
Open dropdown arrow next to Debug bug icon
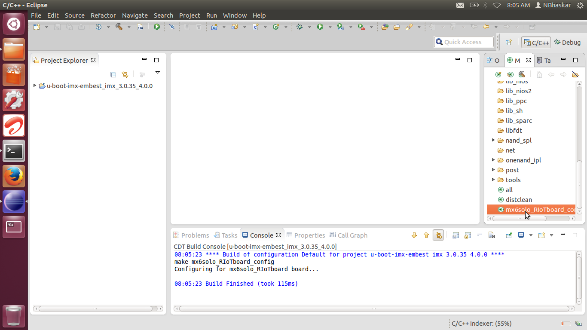(309, 27)
